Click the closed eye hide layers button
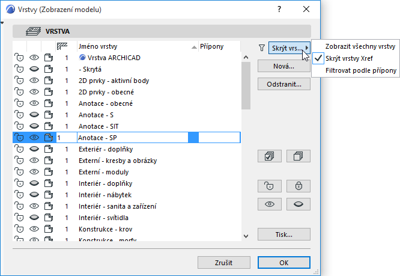The height and width of the screenshot is (276, 400). point(298,204)
